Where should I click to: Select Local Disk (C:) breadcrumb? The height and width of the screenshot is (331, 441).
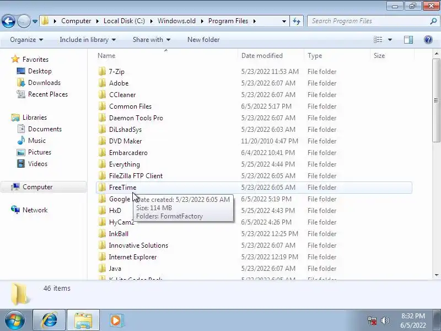click(x=125, y=21)
